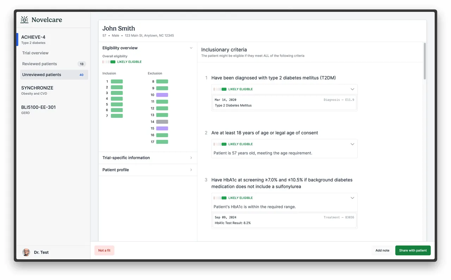Viewport: 451px width, 280px height.
Task: Click inclusion criterion 1 green bar
Action: 117,81
